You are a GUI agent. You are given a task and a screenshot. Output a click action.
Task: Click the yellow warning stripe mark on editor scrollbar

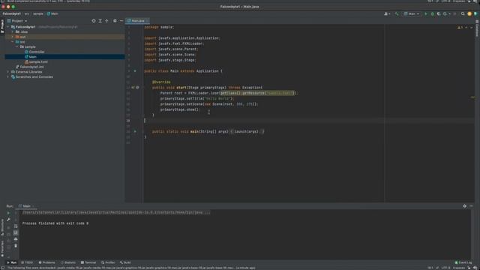472,97
